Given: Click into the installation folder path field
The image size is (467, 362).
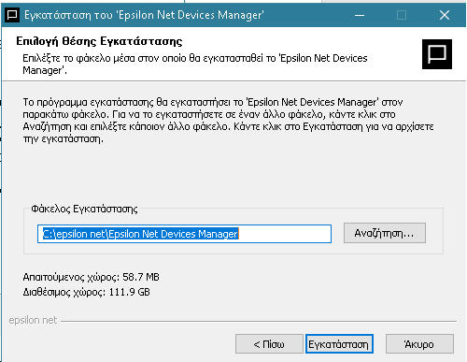Looking at the screenshot, I should pos(184,234).
